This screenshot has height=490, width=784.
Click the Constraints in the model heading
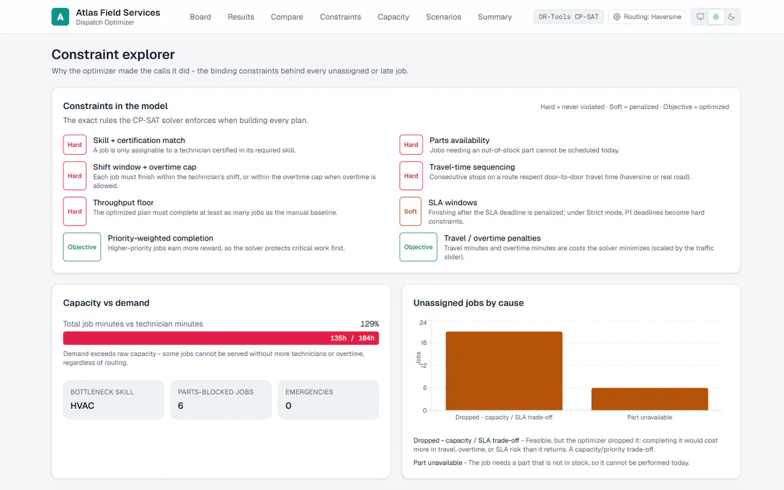(x=116, y=106)
